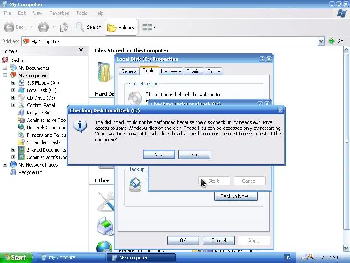Open the Back history dropdown arrow
This screenshot has height=263, width=350.
[31, 27]
